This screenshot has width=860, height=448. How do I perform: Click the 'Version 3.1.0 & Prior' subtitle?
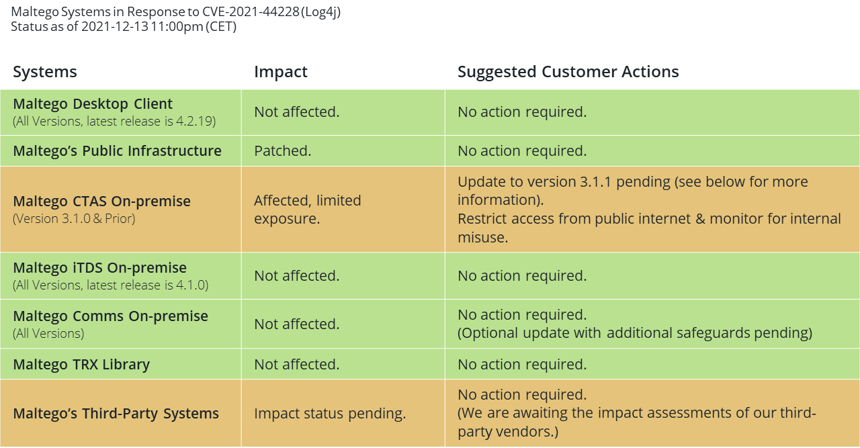pyautogui.click(x=74, y=219)
